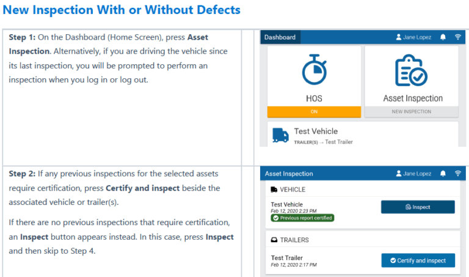Screen dimensions: 469x277
Task: Click Certify and inspect for Test Trailer
Action: point(418,260)
